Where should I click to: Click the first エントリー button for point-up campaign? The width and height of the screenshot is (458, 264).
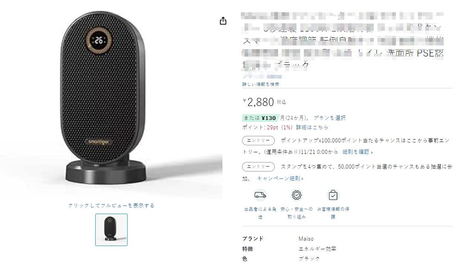coord(258,140)
